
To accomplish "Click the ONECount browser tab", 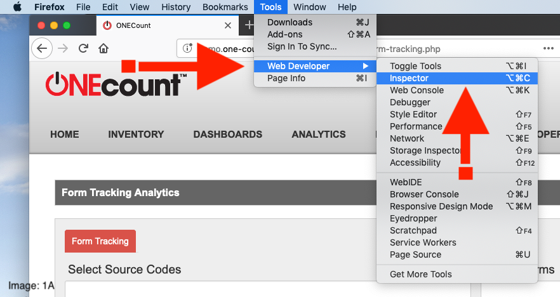I will point(168,25).
